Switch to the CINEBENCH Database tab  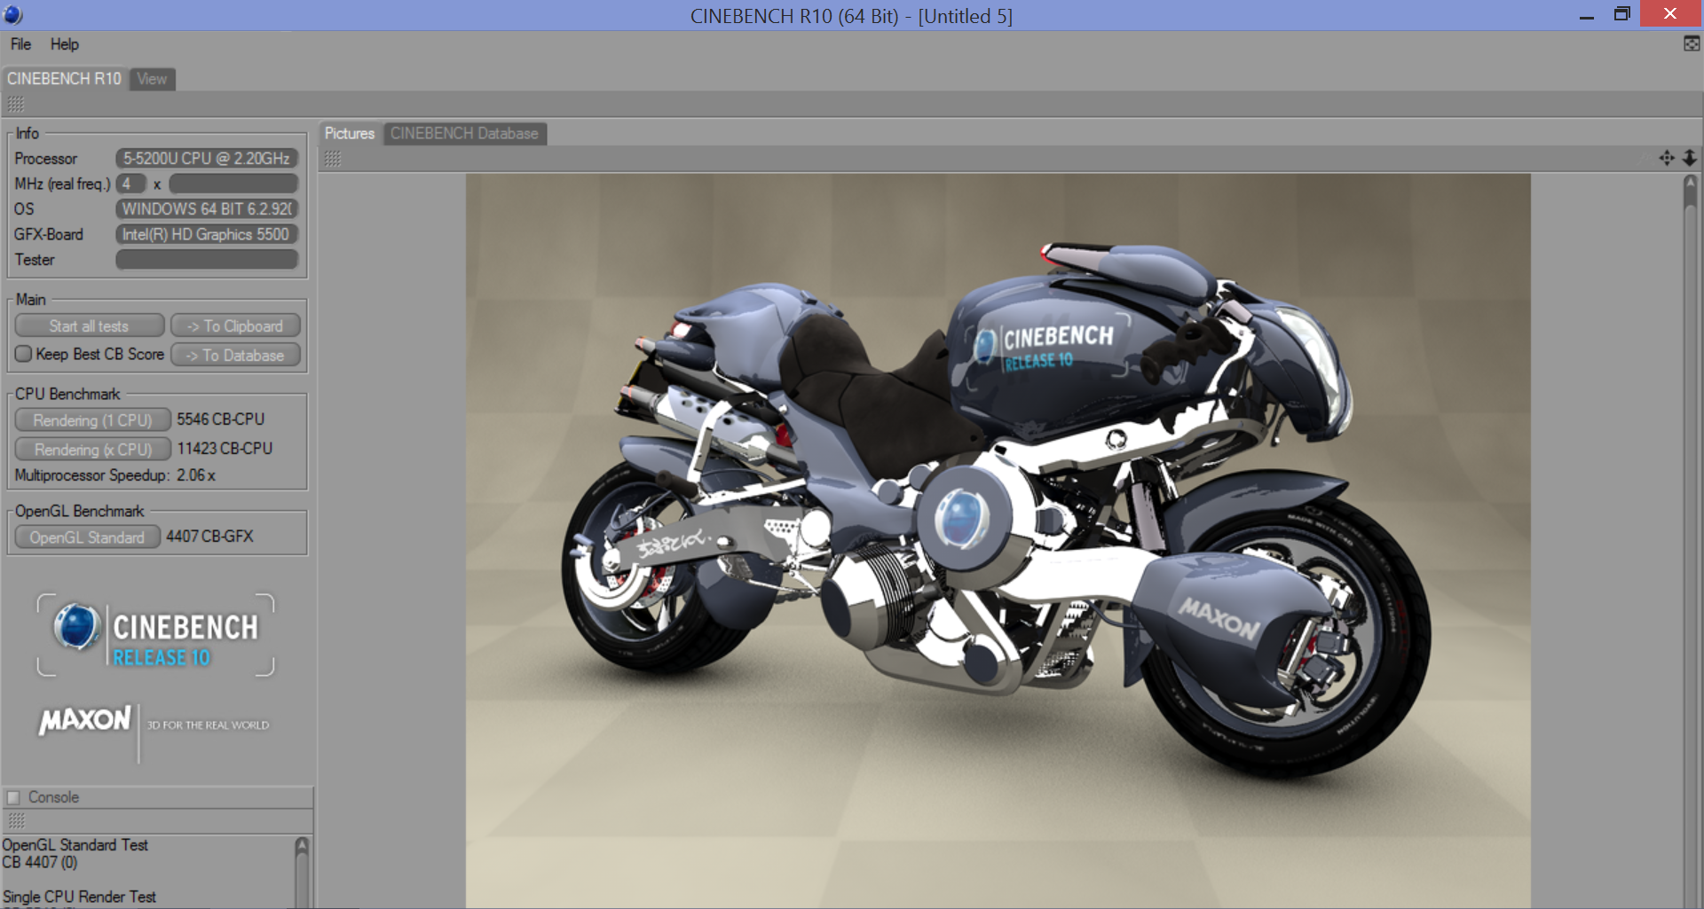pos(464,134)
